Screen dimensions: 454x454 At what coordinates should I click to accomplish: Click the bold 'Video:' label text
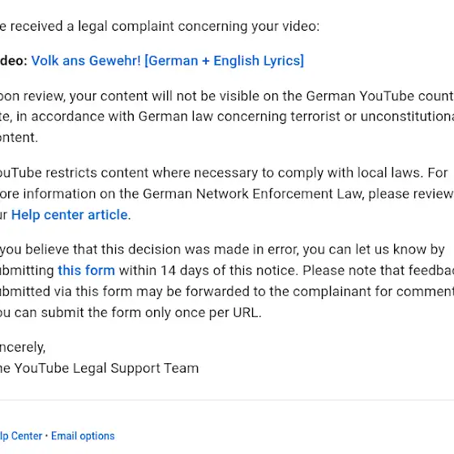pyautogui.click(x=14, y=61)
